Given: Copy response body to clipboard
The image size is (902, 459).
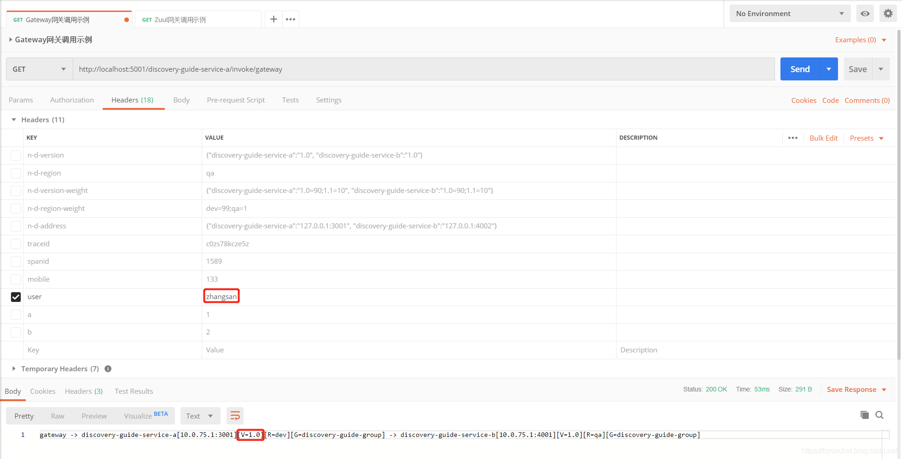Looking at the screenshot, I should click(x=864, y=415).
